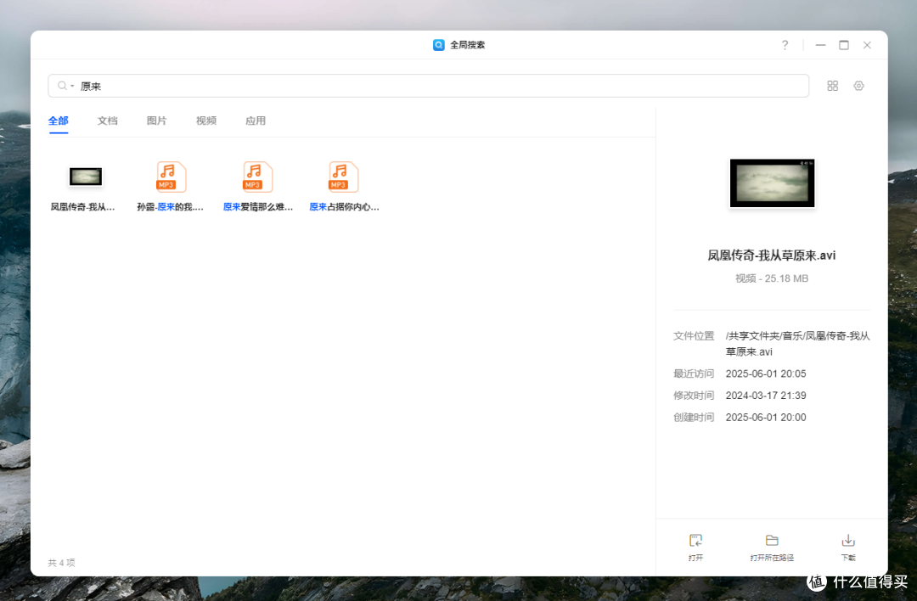The height and width of the screenshot is (601, 917).
Task: Click the magnifier search icon in search box
Action: pos(61,86)
